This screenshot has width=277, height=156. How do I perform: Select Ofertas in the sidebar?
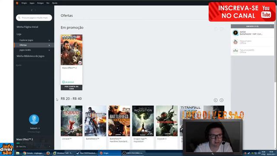point(23,45)
